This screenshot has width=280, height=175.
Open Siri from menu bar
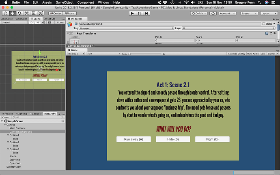267,2
